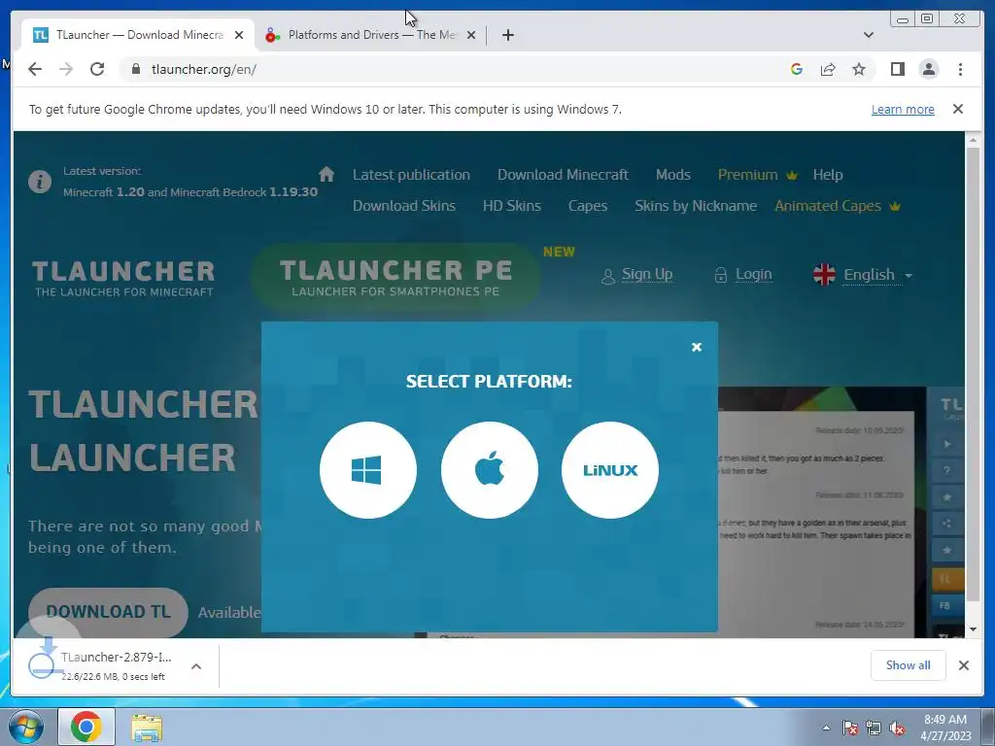Go forward with the forward arrow

tap(66, 69)
